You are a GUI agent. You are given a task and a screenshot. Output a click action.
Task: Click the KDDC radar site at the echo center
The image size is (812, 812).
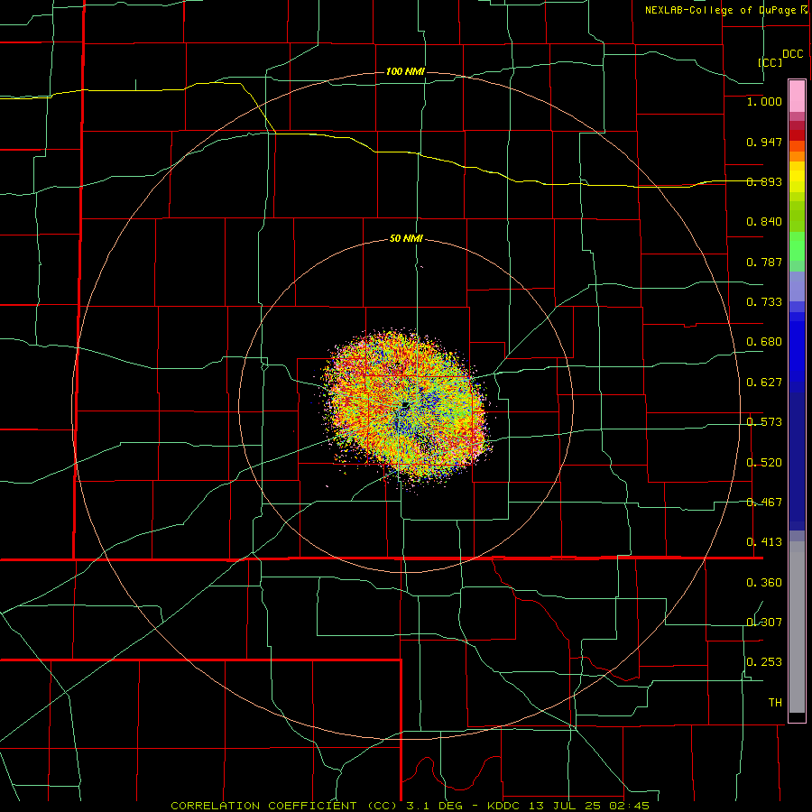coord(405,404)
